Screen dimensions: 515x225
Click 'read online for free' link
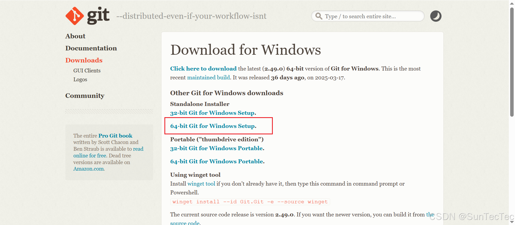click(x=108, y=152)
